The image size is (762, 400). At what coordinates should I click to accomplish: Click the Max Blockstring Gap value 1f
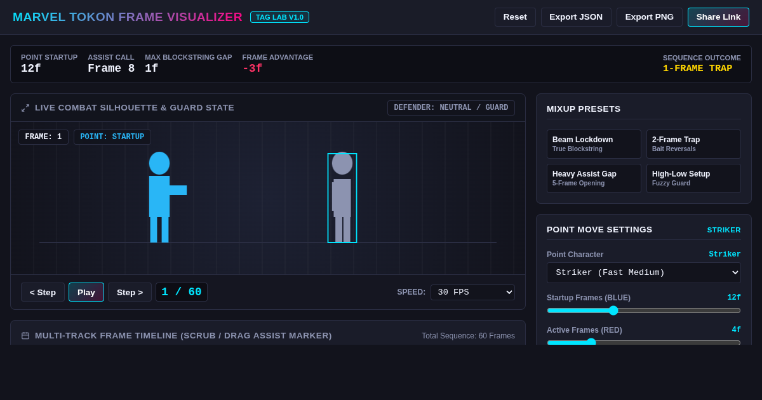151,69
